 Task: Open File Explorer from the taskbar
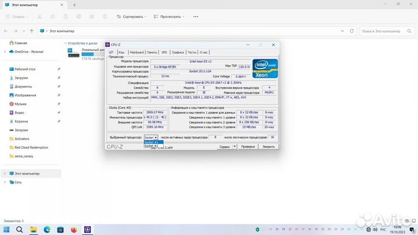click(x=33, y=229)
